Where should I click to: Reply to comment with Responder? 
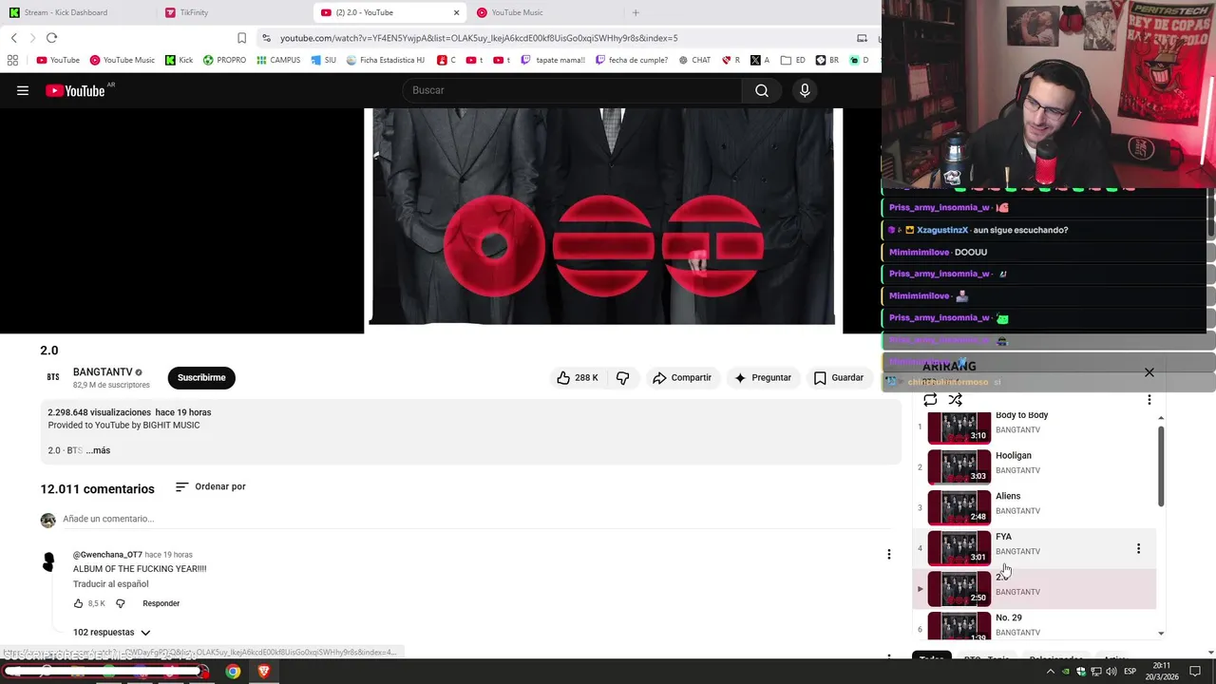pos(161,603)
